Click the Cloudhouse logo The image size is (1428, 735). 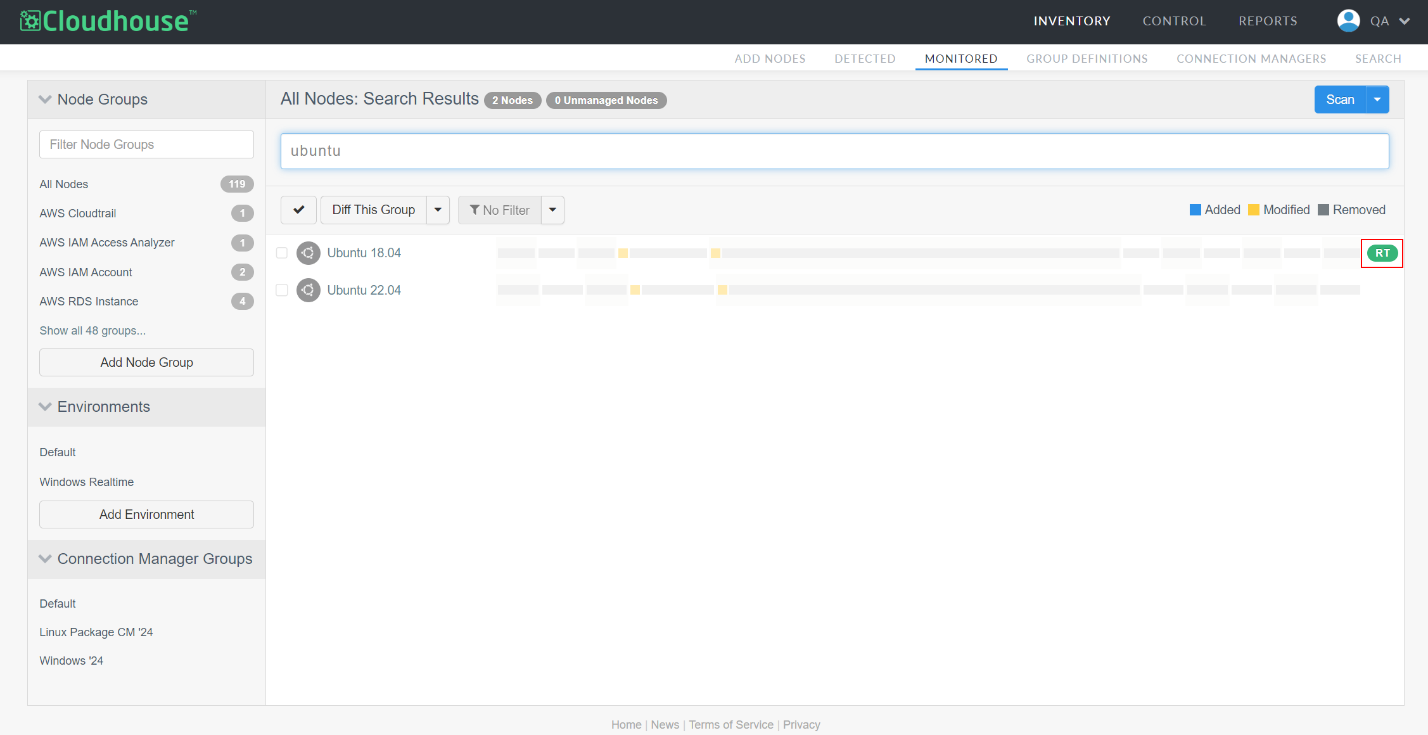pyautogui.click(x=108, y=21)
